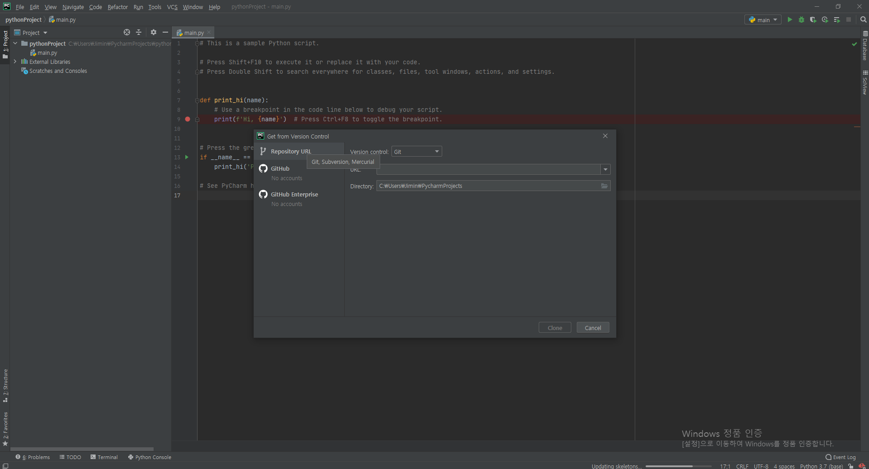Open SciView side panel

(x=865, y=82)
